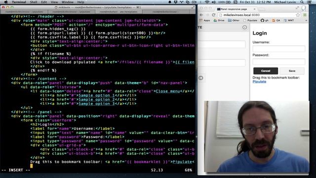Click the '68%' file position indicator
This screenshot has width=316, height=178.
[188, 170]
